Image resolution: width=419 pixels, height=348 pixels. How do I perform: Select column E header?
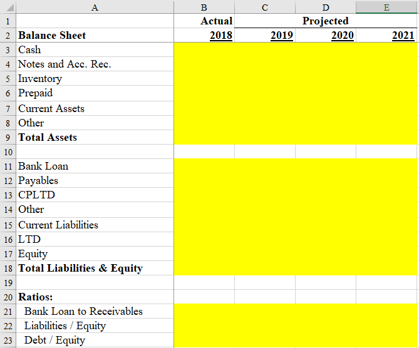pyautogui.click(x=386, y=8)
